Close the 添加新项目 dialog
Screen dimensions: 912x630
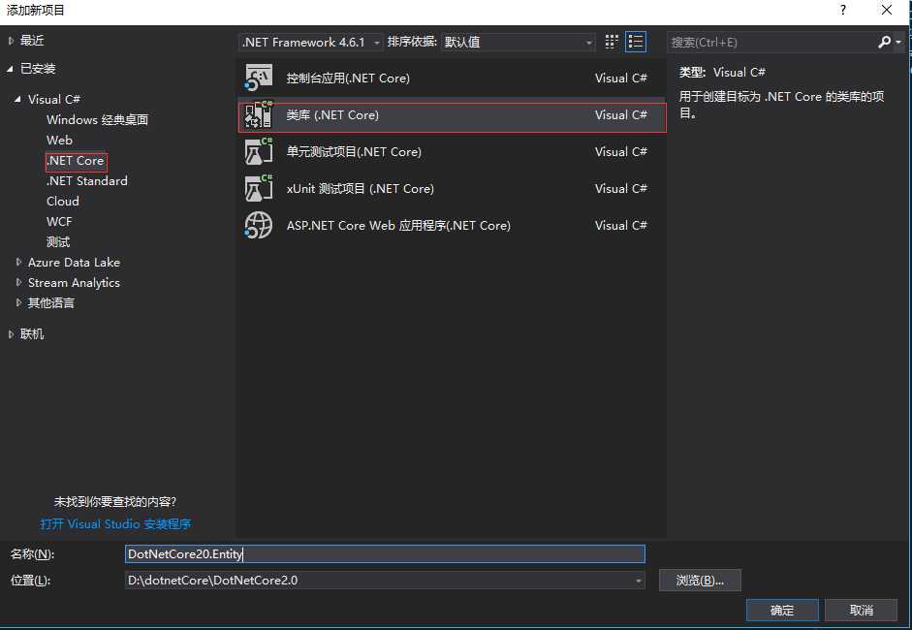coord(887,10)
